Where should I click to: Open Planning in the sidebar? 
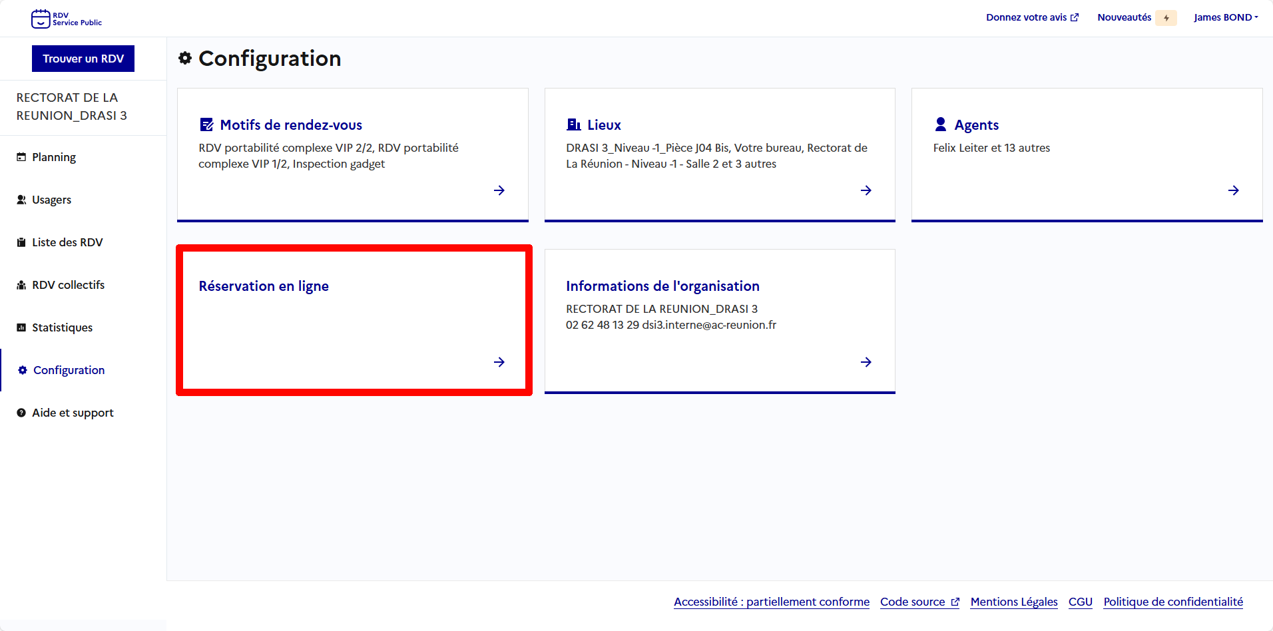pyautogui.click(x=54, y=157)
